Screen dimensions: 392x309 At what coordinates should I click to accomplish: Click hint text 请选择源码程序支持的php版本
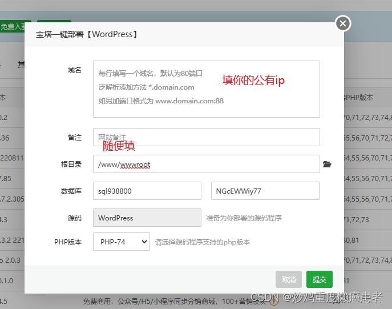[x=202, y=242]
